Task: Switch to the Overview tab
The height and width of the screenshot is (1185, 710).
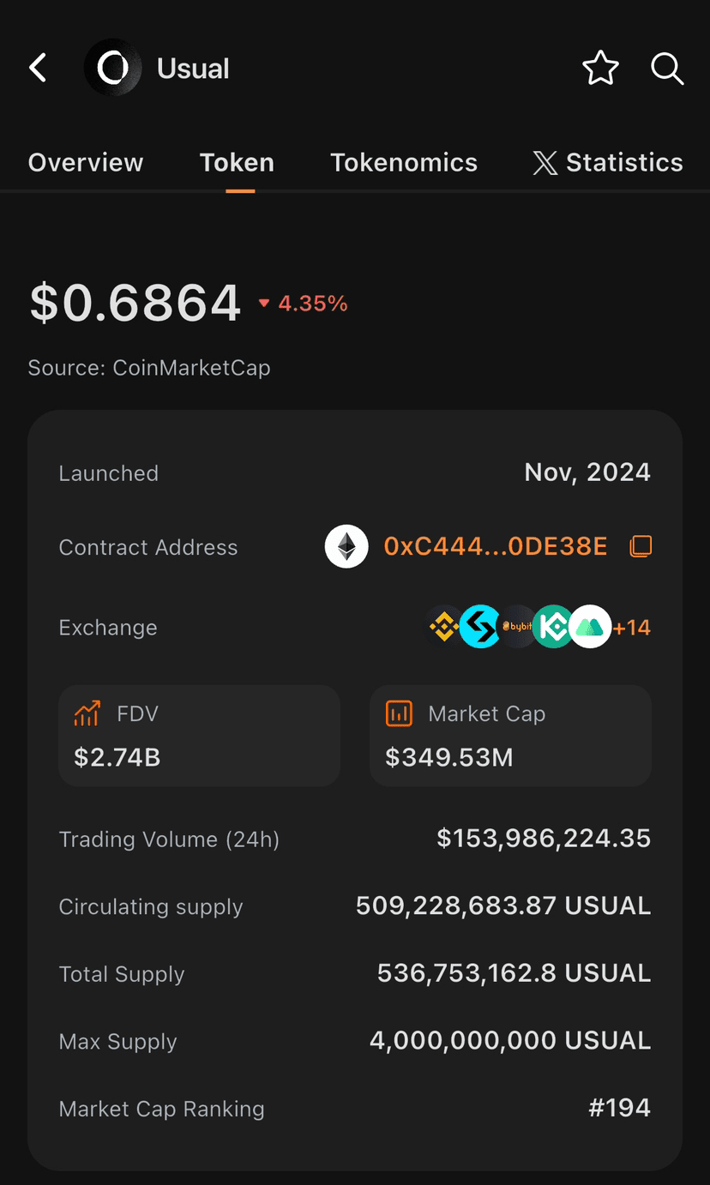Action: (86, 162)
